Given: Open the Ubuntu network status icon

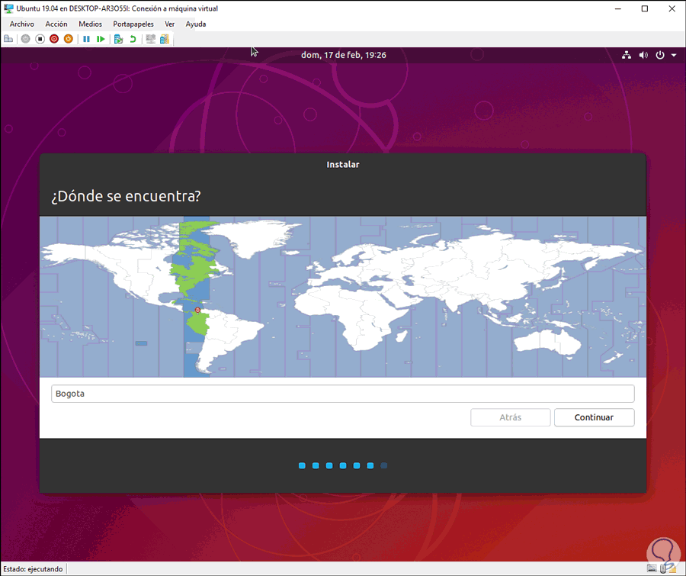Looking at the screenshot, I should [x=627, y=55].
